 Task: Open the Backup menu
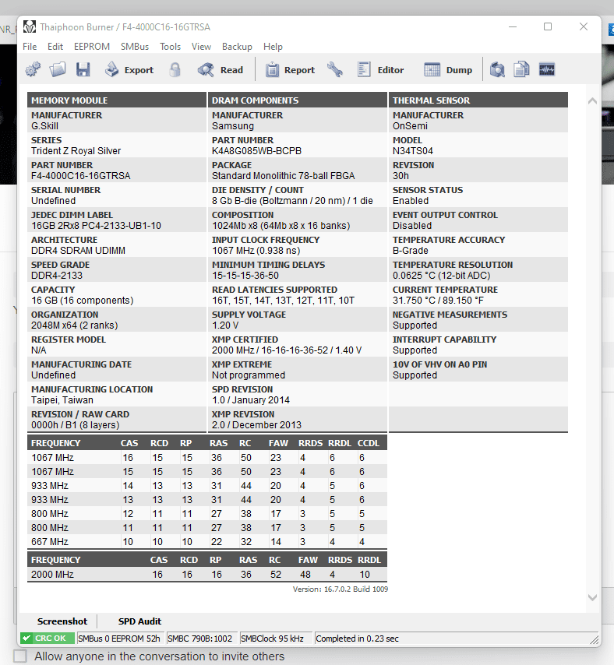click(237, 47)
